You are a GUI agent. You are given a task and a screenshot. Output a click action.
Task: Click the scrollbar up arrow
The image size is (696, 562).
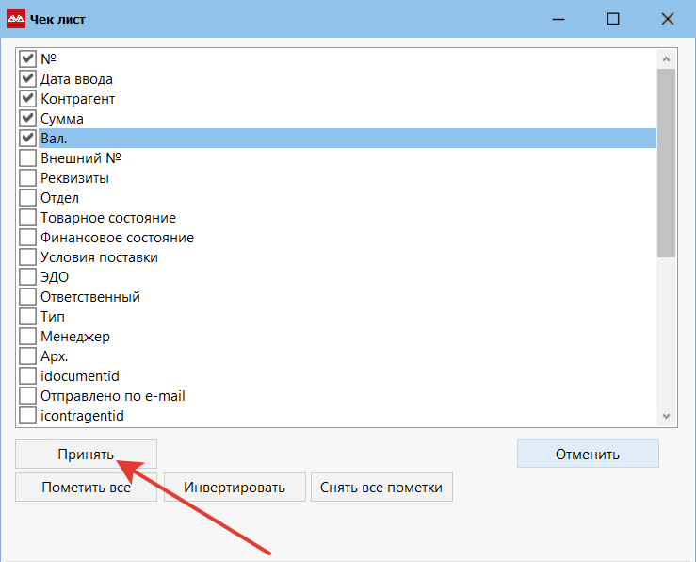coord(666,58)
